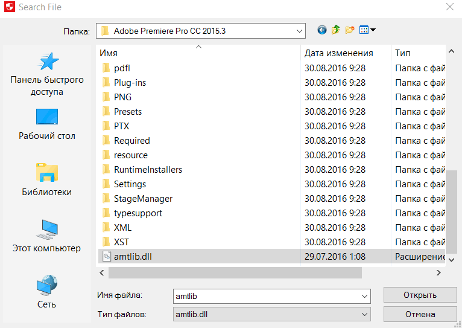Click horizontal scrollbar right arrow
The width and height of the screenshot is (462, 328).
(x=438, y=272)
